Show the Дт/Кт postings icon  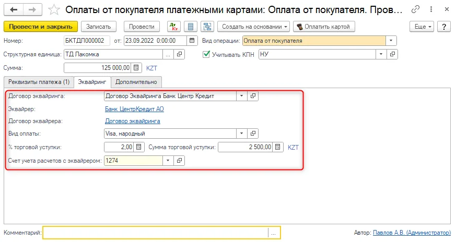pyautogui.click(x=174, y=27)
